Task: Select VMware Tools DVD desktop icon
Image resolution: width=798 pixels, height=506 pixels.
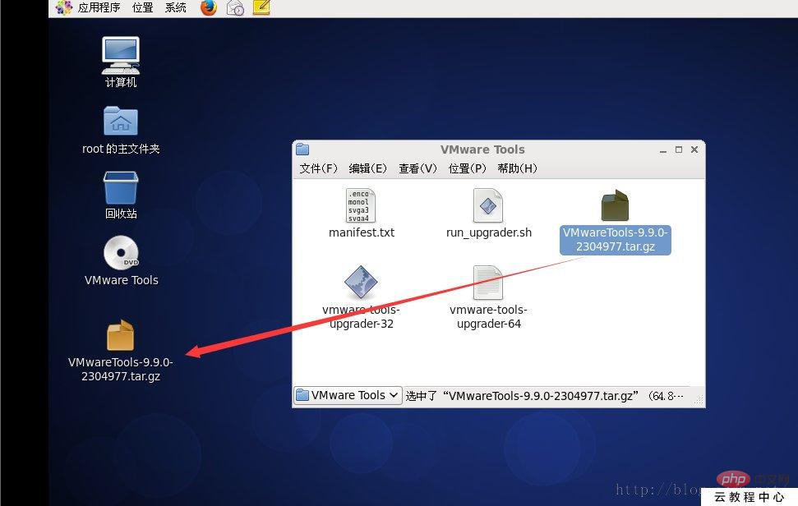Action: (x=121, y=253)
